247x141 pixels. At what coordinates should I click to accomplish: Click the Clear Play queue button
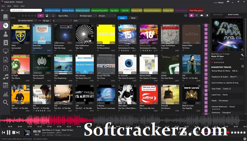(196, 10)
